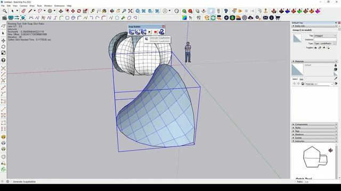This screenshot has width=341, height=191.
Task: Click the round info icon in toolbar
Action: tap(271, 18)
